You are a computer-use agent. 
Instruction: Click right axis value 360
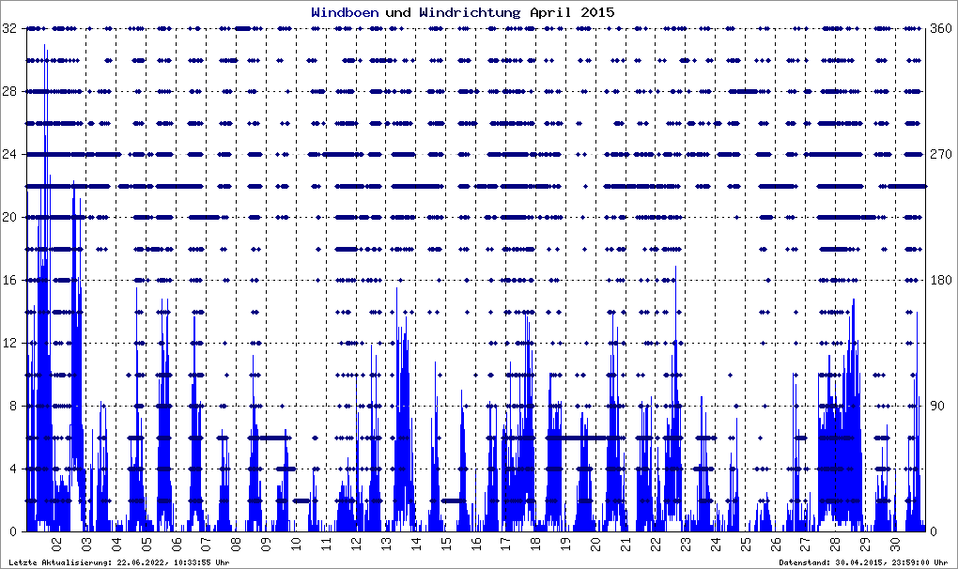pyautogui.click(x=941, y=28)
